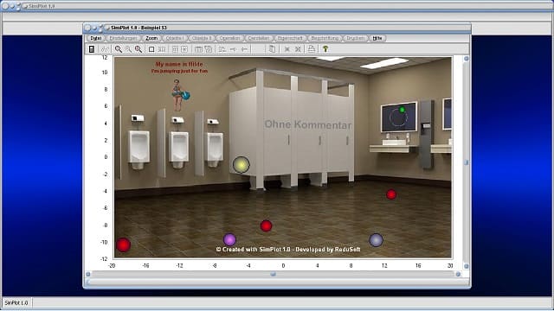Click the first magnifier zoom icon
The image size is (554, 311).
coord(119,49)
